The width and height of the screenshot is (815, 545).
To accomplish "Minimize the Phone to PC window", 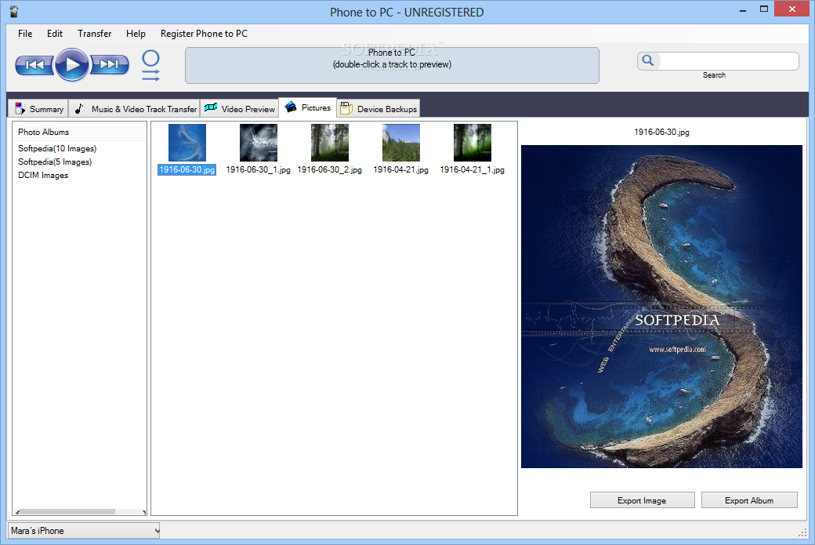I will click(743, 9).
